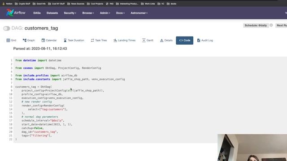This screenshot has height=161, width=287.
Task: Expand the Astronomer dropdown menu
Action: (x=139, y=13)
